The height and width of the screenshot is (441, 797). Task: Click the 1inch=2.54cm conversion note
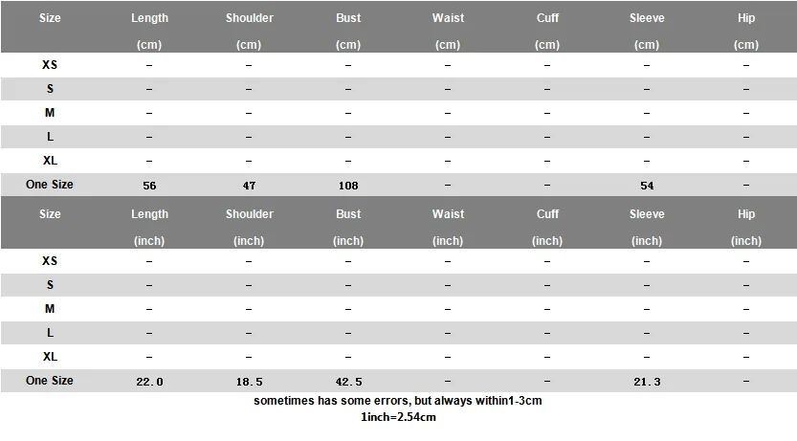398,417
